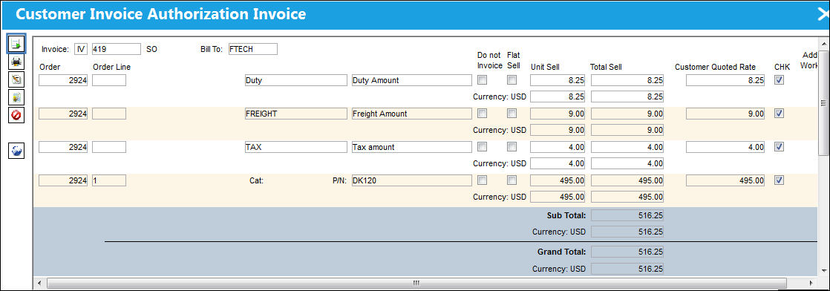Click the P/N field containing DK120
Screen dimensions: 830x291
click(412, 180)
